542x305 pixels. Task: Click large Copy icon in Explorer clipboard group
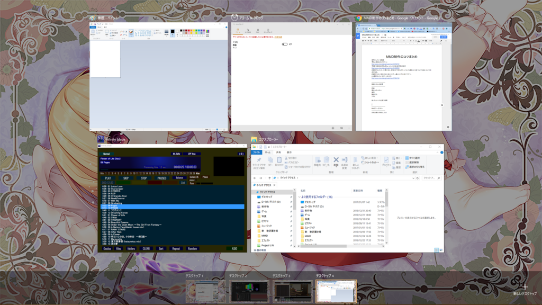click(270, 160)
